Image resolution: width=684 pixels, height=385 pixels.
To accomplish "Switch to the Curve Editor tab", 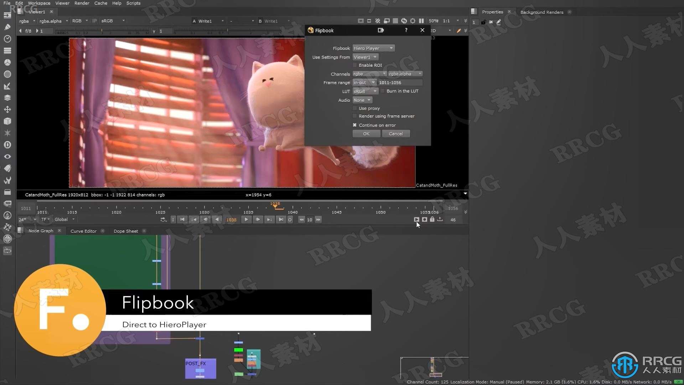I will (83, 231).
